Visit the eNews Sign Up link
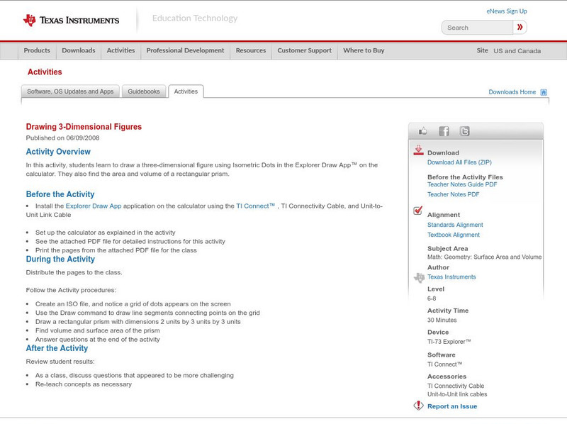Viewport: 567px width, 424px height. click(x=507, y=11)
